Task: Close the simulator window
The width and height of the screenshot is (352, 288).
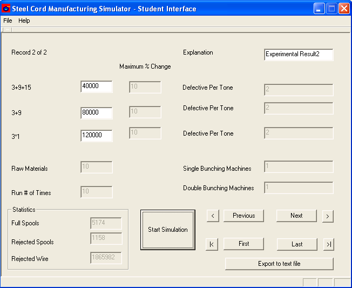Action: pos(344,9)
